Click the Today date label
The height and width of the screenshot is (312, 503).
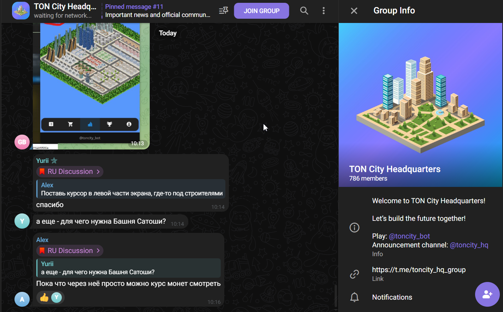(x=168, y=33)
